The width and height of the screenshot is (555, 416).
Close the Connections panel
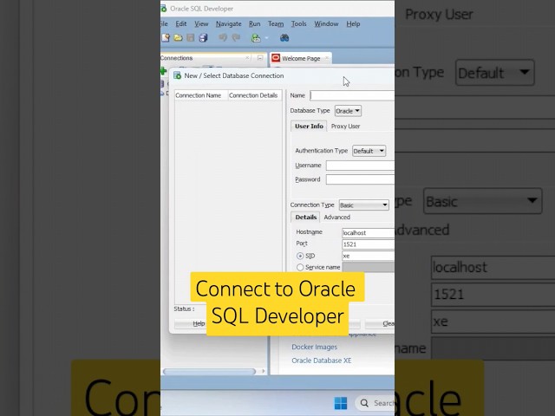click(x=247, y=58)
